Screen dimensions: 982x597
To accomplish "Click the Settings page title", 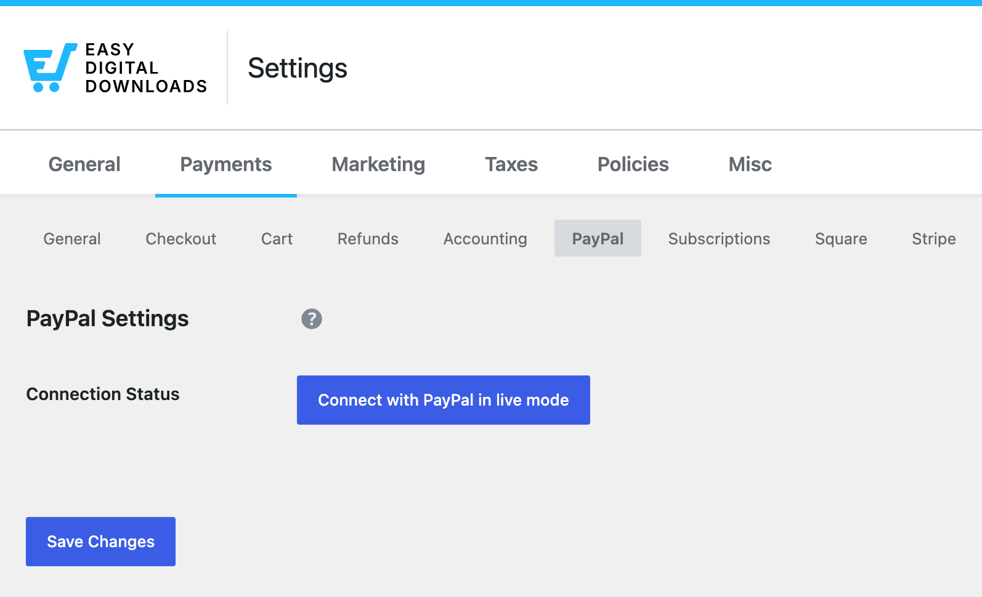I will (x=298, y=68).
